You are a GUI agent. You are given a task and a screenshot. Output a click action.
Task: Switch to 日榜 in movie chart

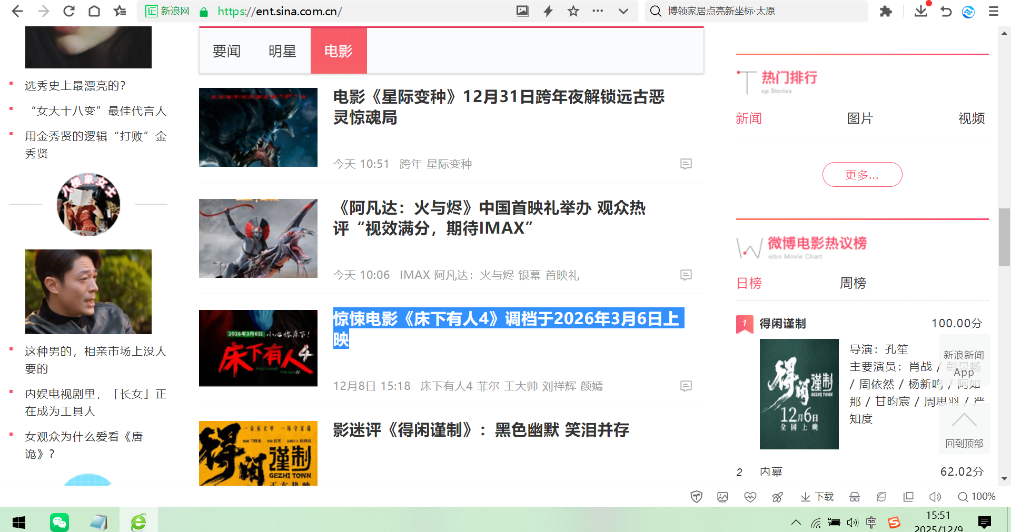pyautogui.click(x=749, y=283)
